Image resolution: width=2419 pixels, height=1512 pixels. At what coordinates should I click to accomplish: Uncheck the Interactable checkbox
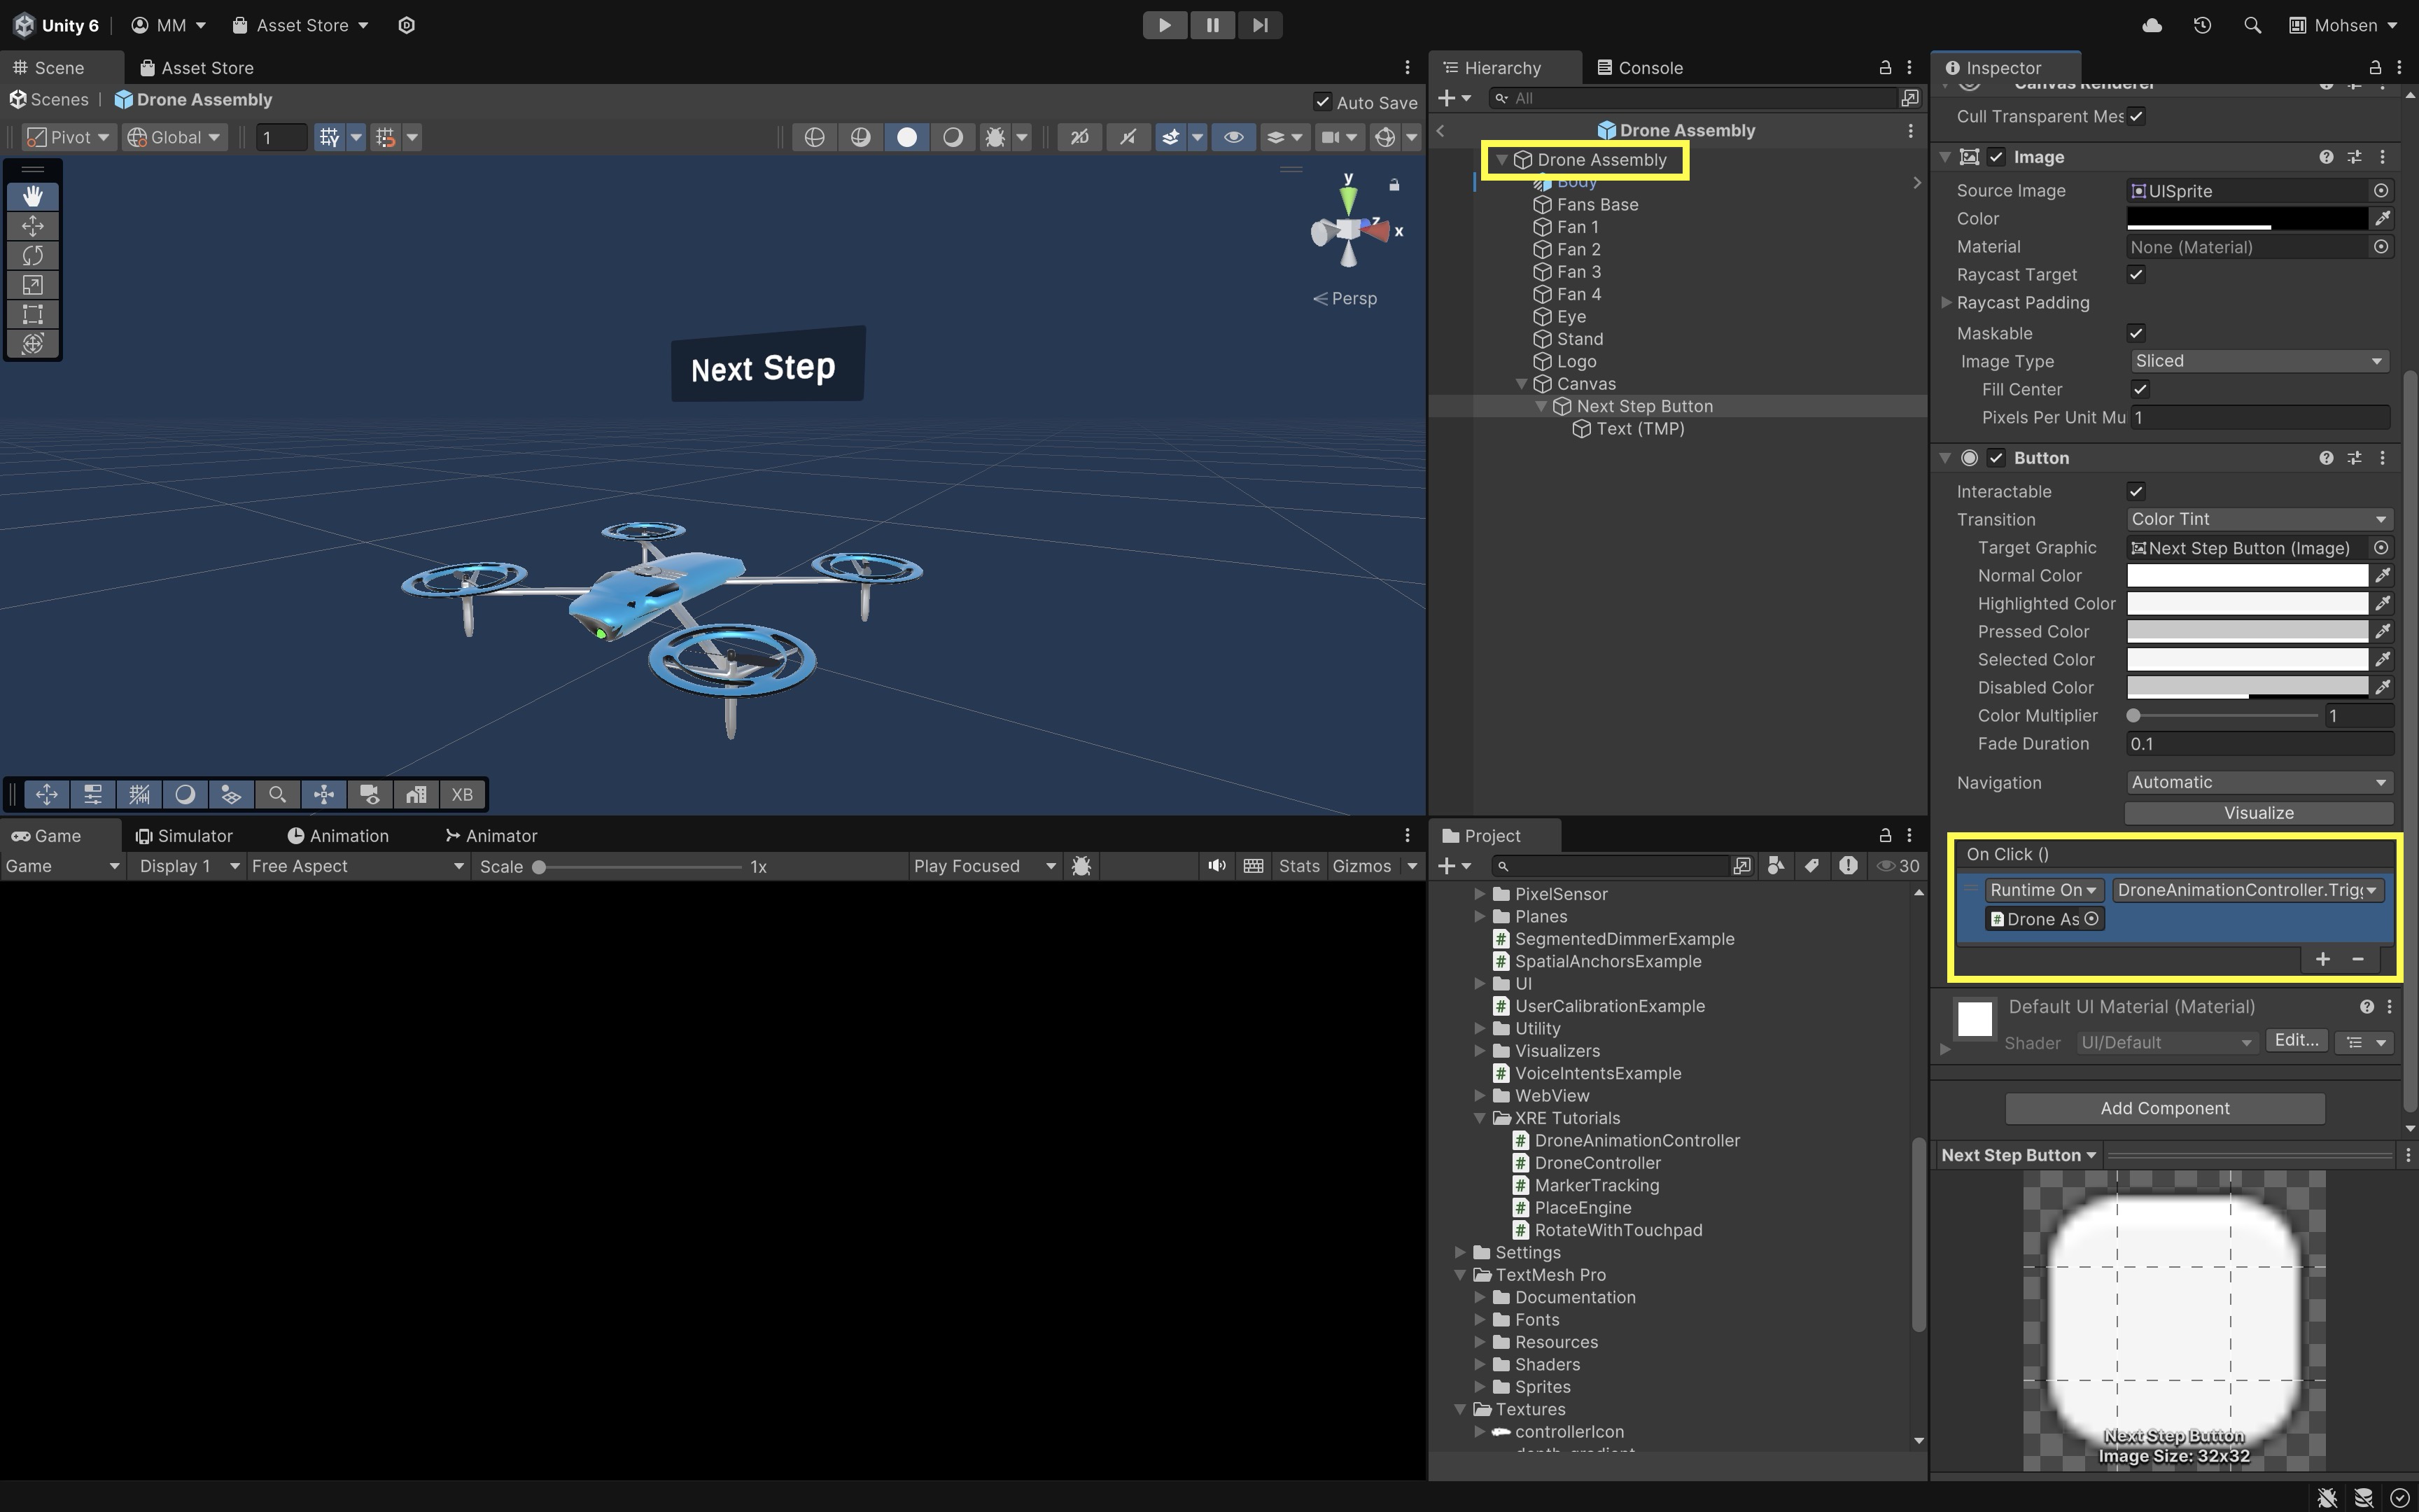click(x=2136, y=491)
